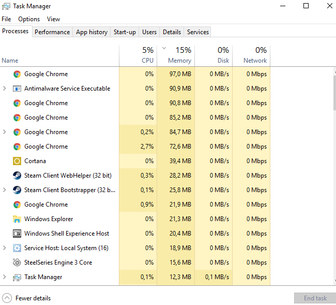Click the Service Host: Local System gear icon
Screen dimensions: 336x305
17,248
